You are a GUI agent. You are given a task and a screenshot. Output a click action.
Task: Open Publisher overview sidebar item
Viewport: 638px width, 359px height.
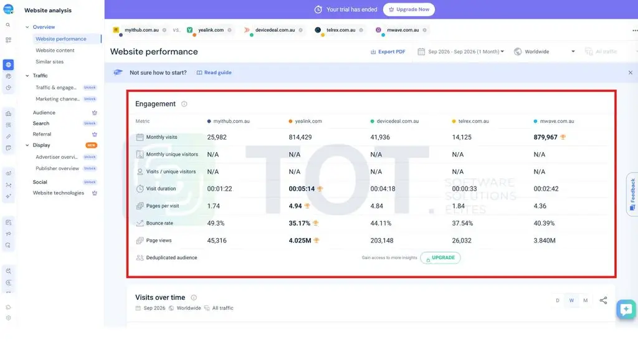pyautogui.click(x=57, y=168)
